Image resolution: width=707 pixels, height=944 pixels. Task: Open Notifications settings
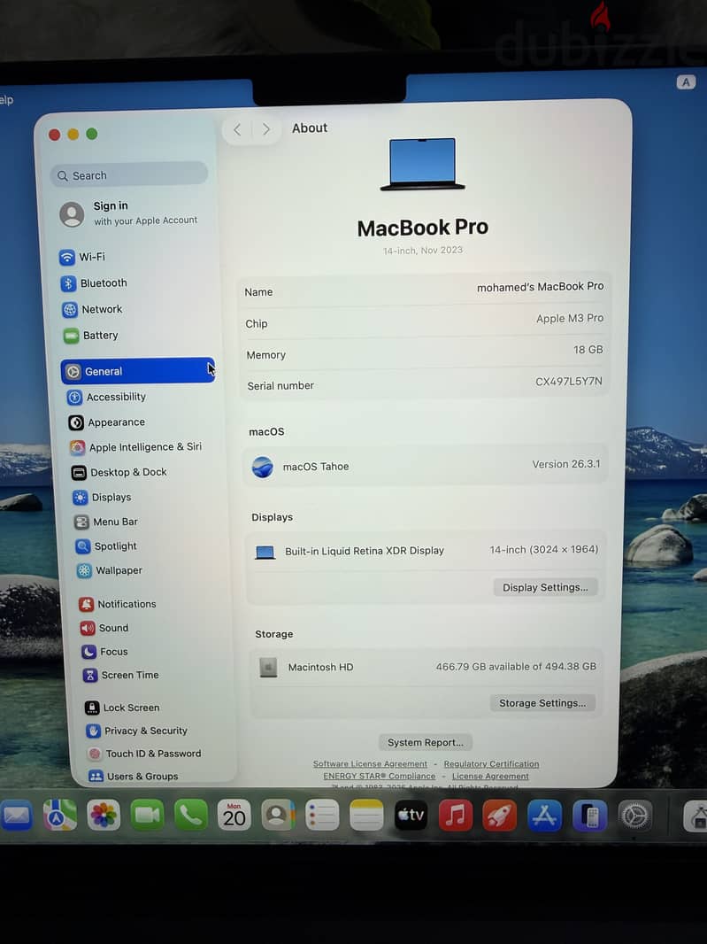(x=118, y=604)
